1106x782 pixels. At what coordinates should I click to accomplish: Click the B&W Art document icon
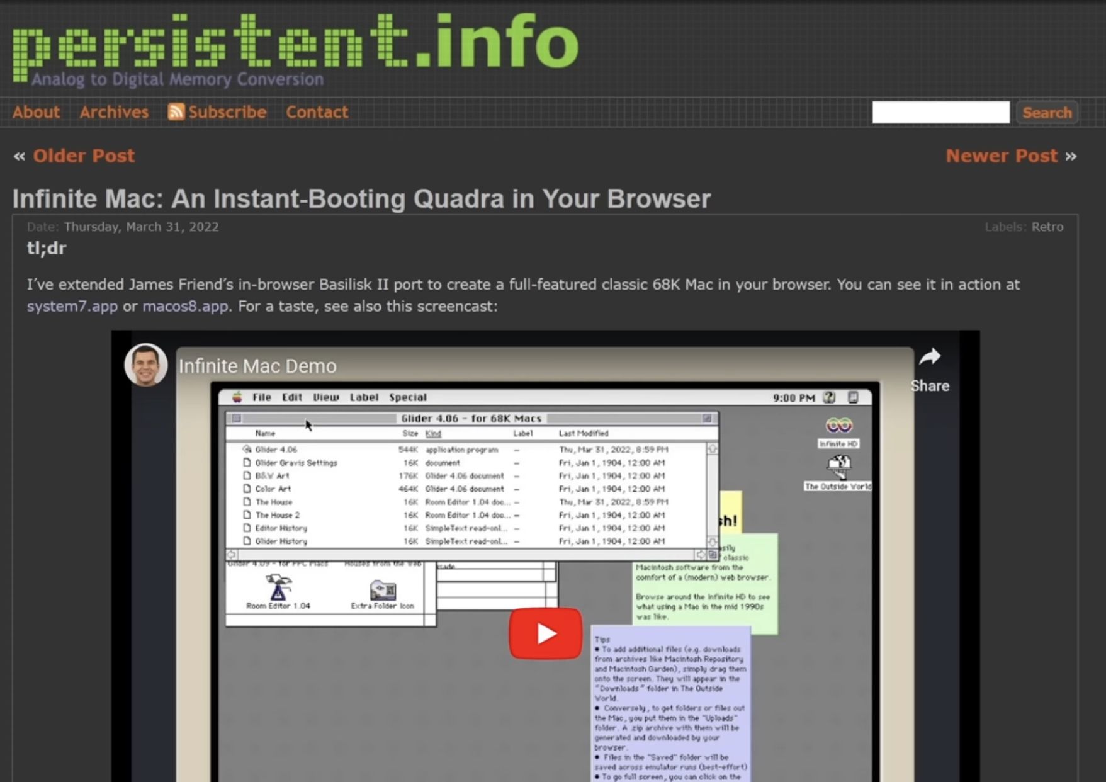[247, 475]
